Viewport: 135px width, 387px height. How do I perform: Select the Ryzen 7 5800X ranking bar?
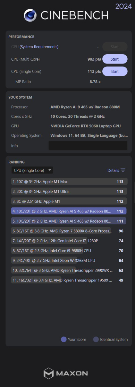click(61, 231)
